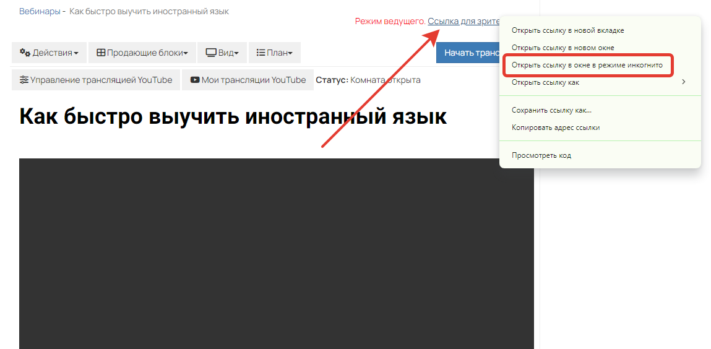Expand the Открыть ссылку как submenu
Viewport: 711px width, 349px height.
(600, 82)
